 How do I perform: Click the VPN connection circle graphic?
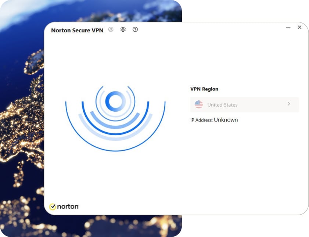115,118
